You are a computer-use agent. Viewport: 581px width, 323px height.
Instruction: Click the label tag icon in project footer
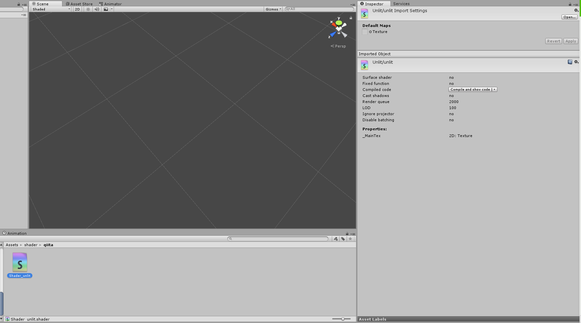343,238
